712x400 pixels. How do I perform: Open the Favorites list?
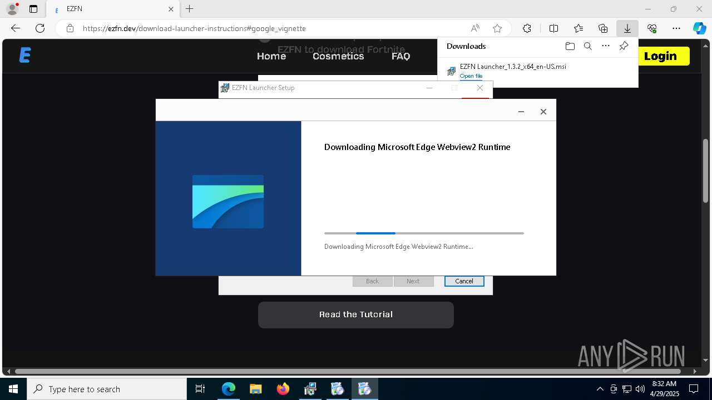(x=578, y=28)
